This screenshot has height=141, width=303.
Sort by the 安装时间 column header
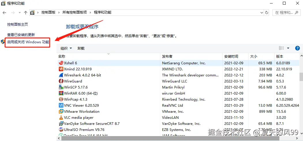[x=235, y=57]
